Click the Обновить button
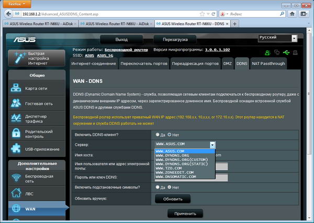The width and height of the screenshot is (314, 223). (173, 199)
